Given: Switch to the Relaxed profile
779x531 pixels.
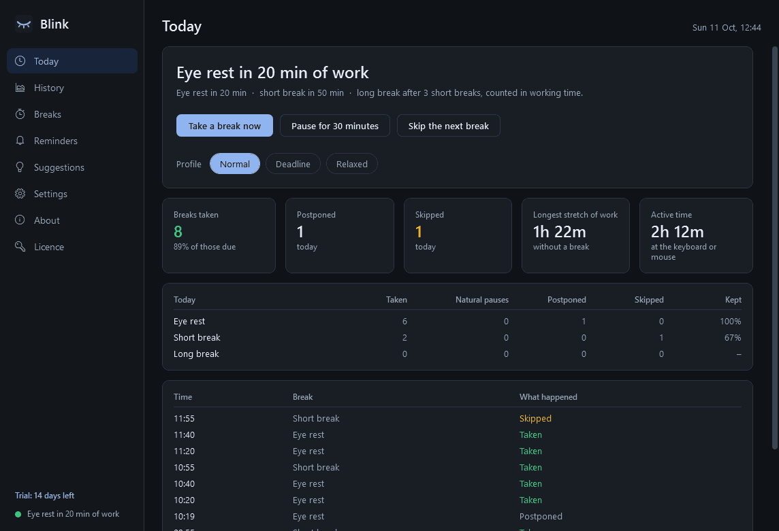Looking at the screenshot, I should point(352,164).
